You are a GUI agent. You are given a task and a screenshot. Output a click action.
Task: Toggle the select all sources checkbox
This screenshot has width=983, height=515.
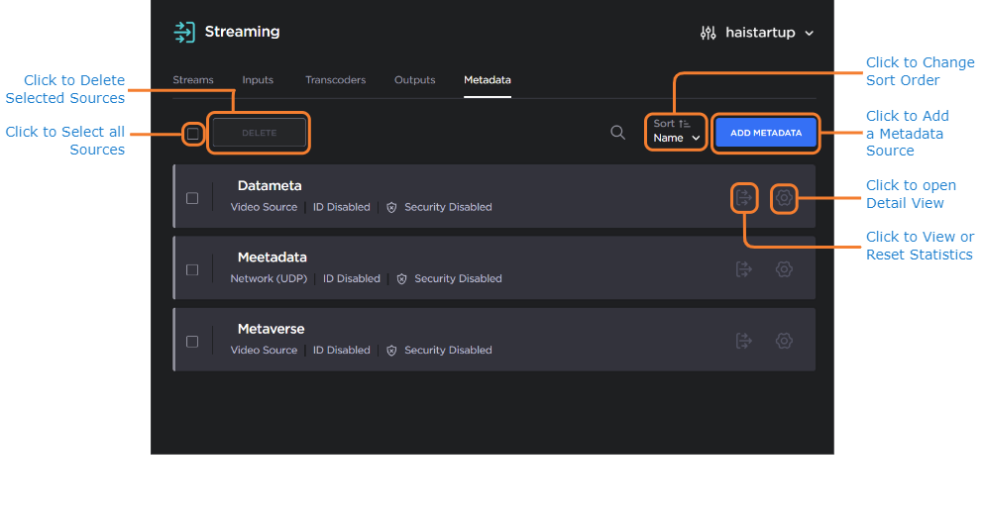(x=193, y=134)
